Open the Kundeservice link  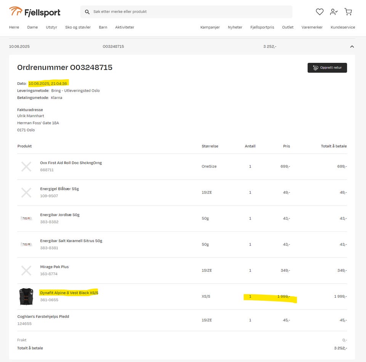click(343, 27)
